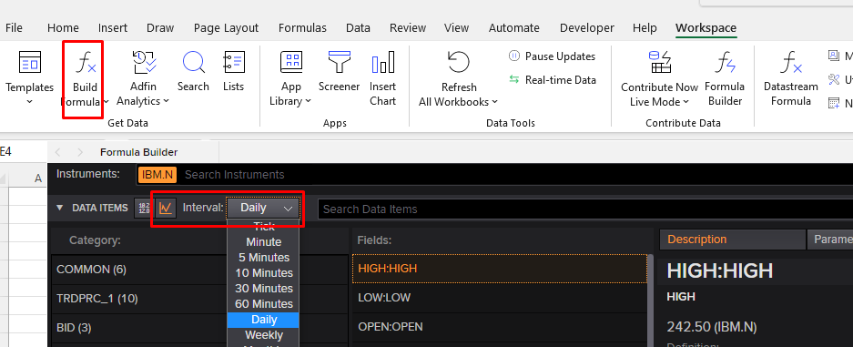Switch to the Formulas tab
Viewport: 853px width, 347px height.
point(302,27)
